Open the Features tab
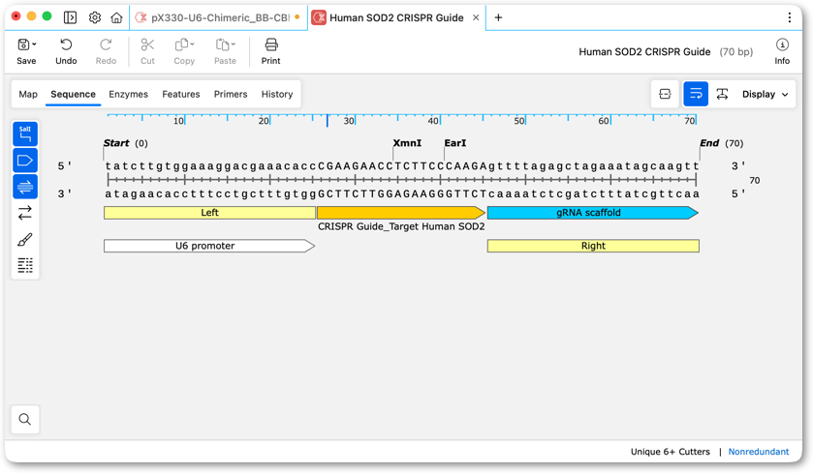813x473 pixels. (181, 94)
